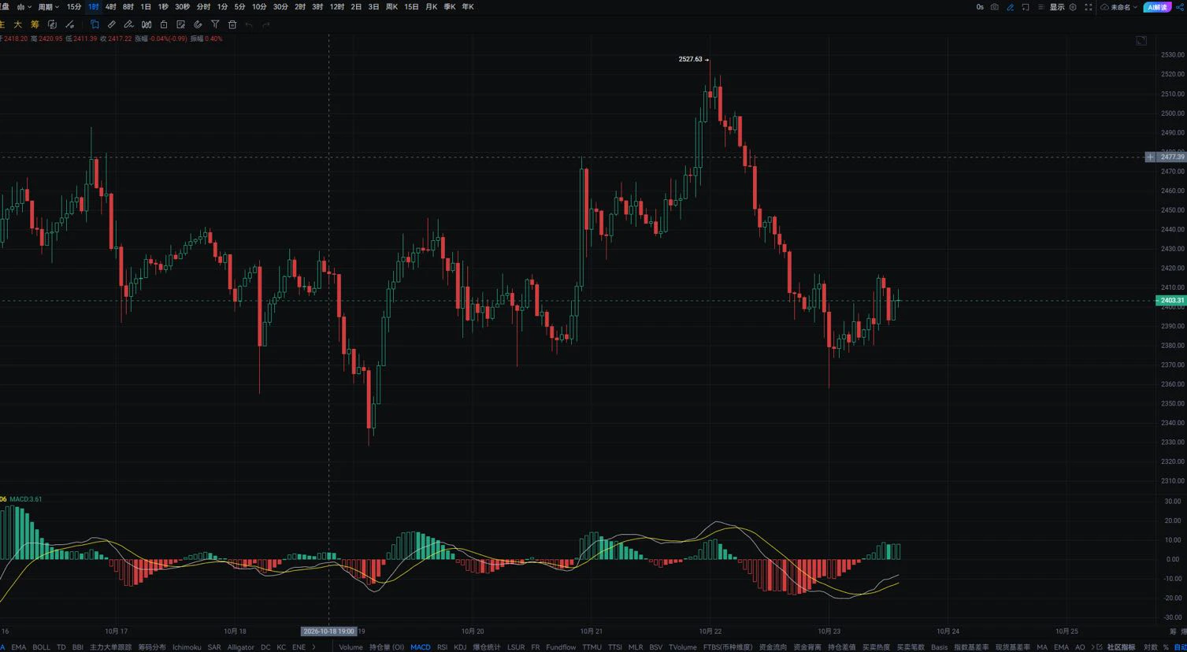Click the redo arrow icon

(x=266, y=24)
